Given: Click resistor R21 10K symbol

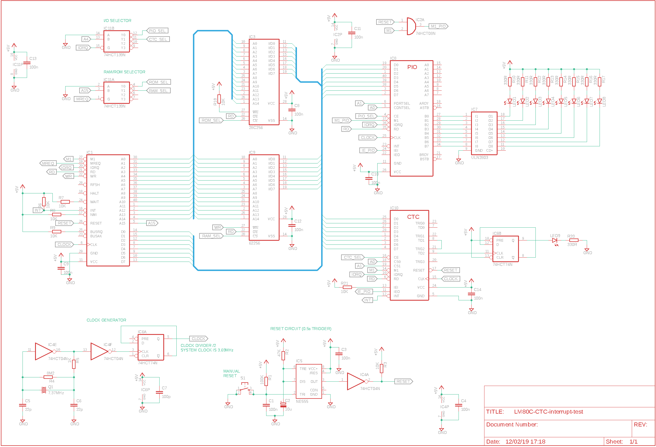Looking at the screenshot, I should pos(347,287).
